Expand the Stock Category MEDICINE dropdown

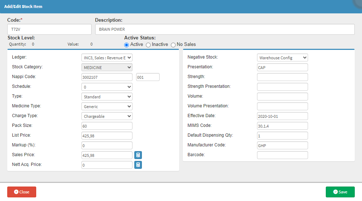107,67
